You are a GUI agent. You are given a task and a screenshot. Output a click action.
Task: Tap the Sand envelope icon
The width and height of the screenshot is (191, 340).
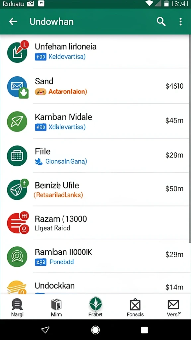[x=18, y=87]
